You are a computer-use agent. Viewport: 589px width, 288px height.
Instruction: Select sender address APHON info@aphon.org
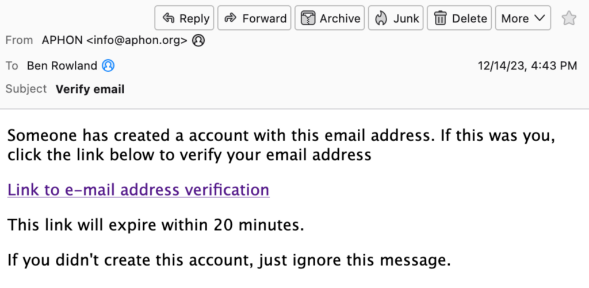114,40
